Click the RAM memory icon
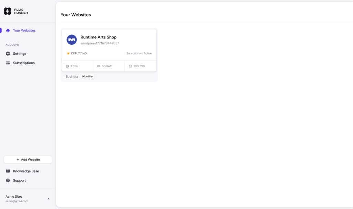 pyautogui.click(x=99, y=66)
